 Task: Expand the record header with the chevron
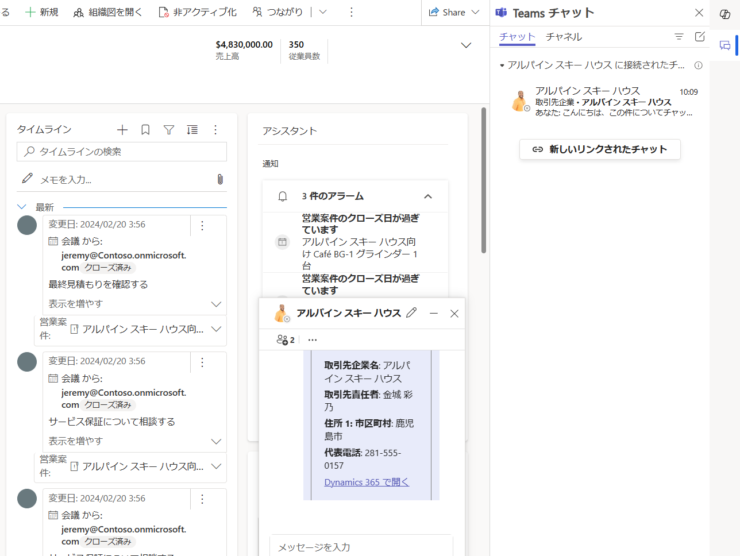point(466,45)
